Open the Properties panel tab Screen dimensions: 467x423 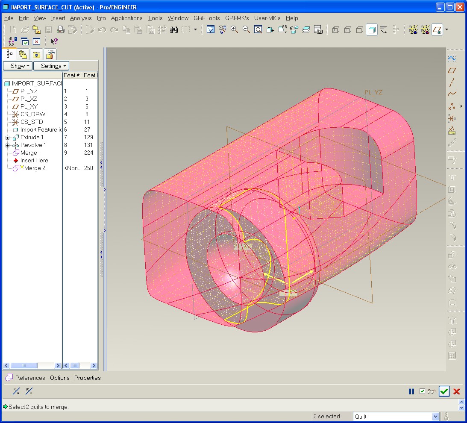tap(87, 378)
